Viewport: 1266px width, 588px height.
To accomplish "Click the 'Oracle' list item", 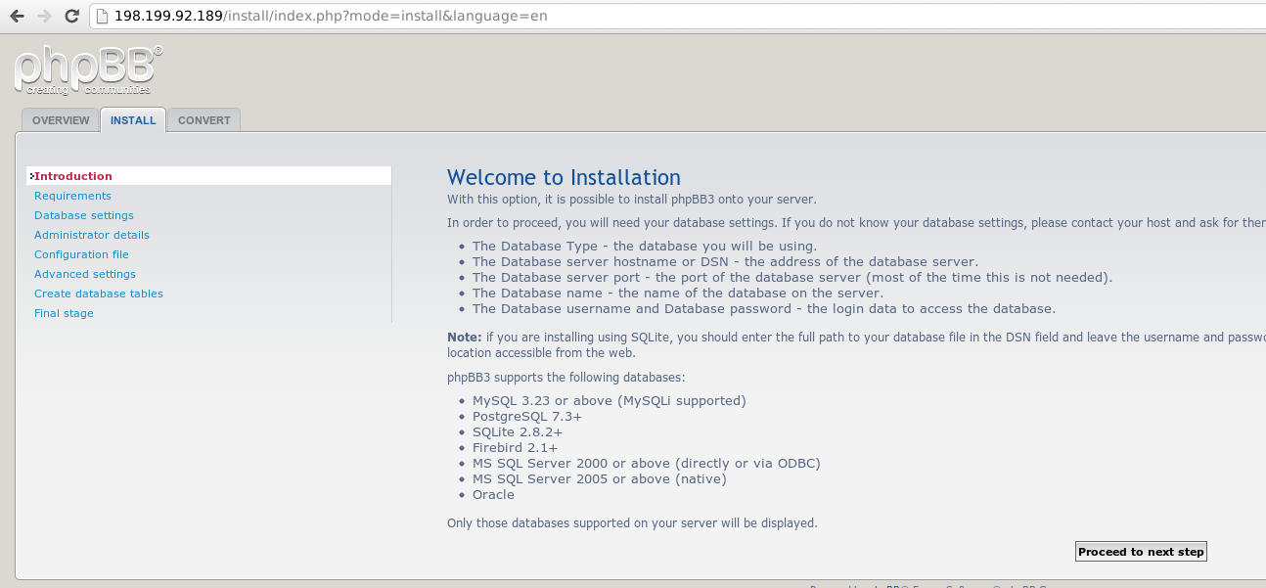I will pyautogui.click(x=493, y=495).
